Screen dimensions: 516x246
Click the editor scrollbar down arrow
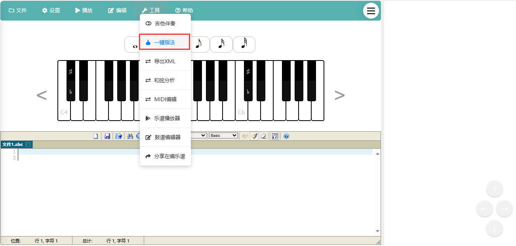point(378,231)
